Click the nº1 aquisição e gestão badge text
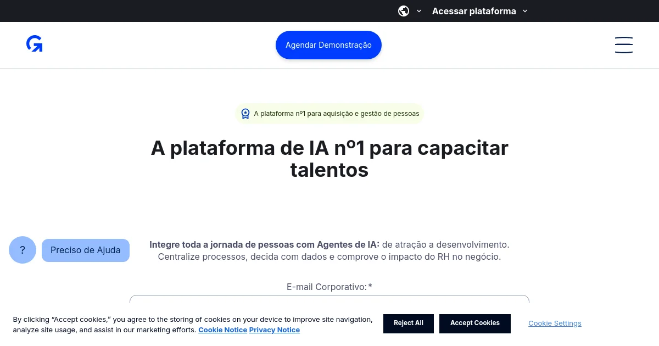 click(337, 114)
